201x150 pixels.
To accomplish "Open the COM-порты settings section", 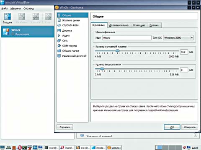I will click(72, 46).
